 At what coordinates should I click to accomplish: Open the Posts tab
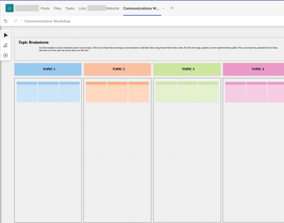click(45, 8)
